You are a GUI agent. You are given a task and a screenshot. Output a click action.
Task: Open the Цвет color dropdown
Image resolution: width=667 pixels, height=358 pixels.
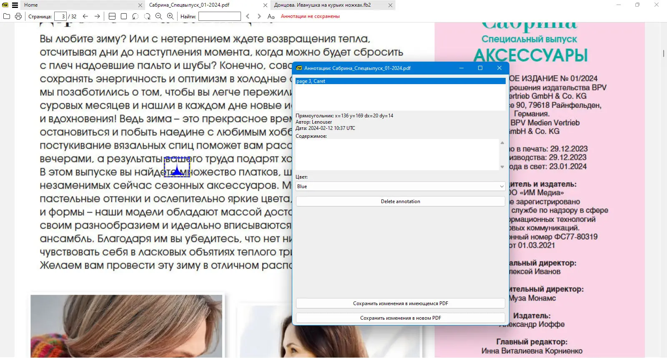tap(400, 186)
